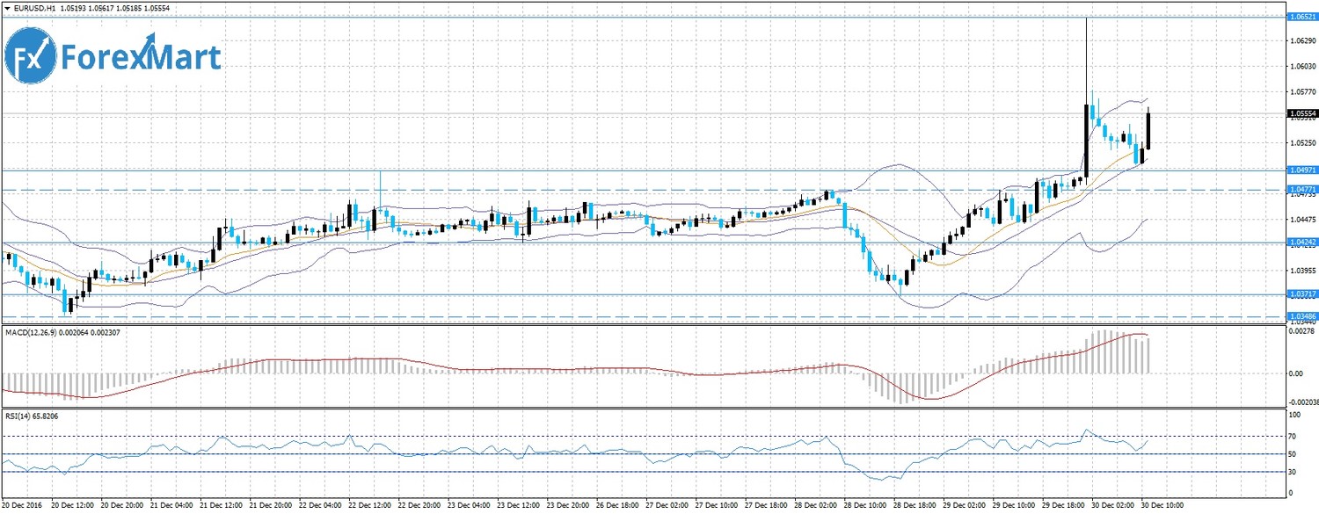Click the 1.04242 support level label
Viewport: 1319px width, 514px height.
tap(1301, 242)
